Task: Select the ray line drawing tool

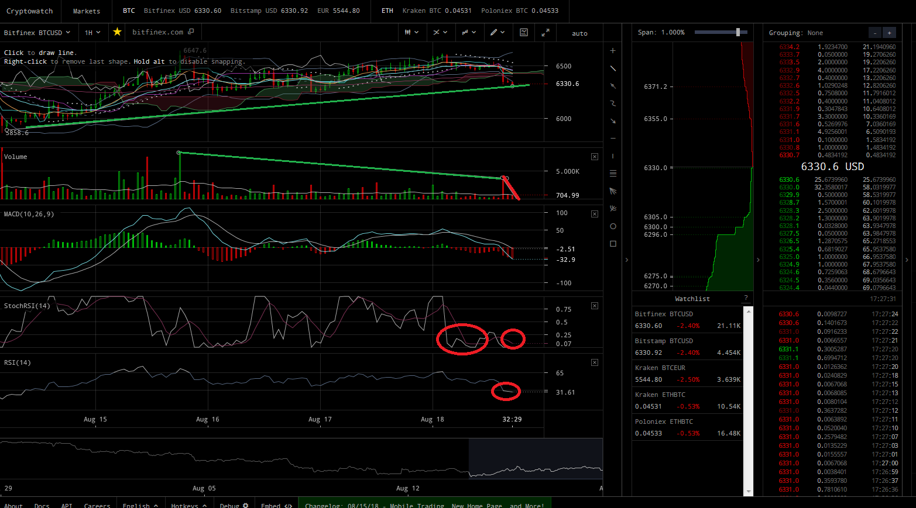Action: [613, 86]
